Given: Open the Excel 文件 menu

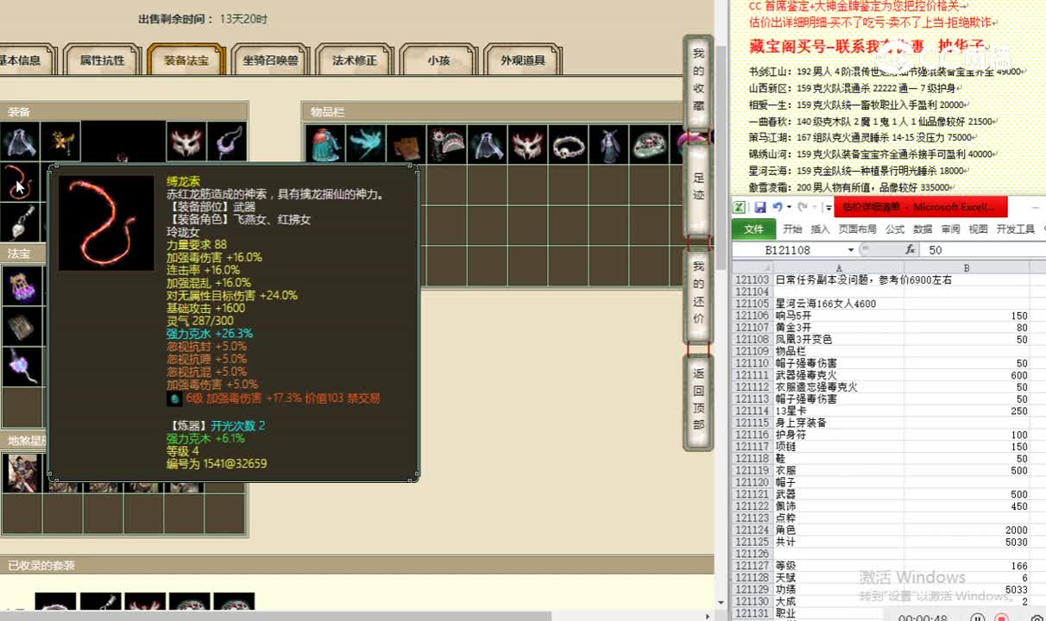Looking at the screenshot, I should [754, 229].
